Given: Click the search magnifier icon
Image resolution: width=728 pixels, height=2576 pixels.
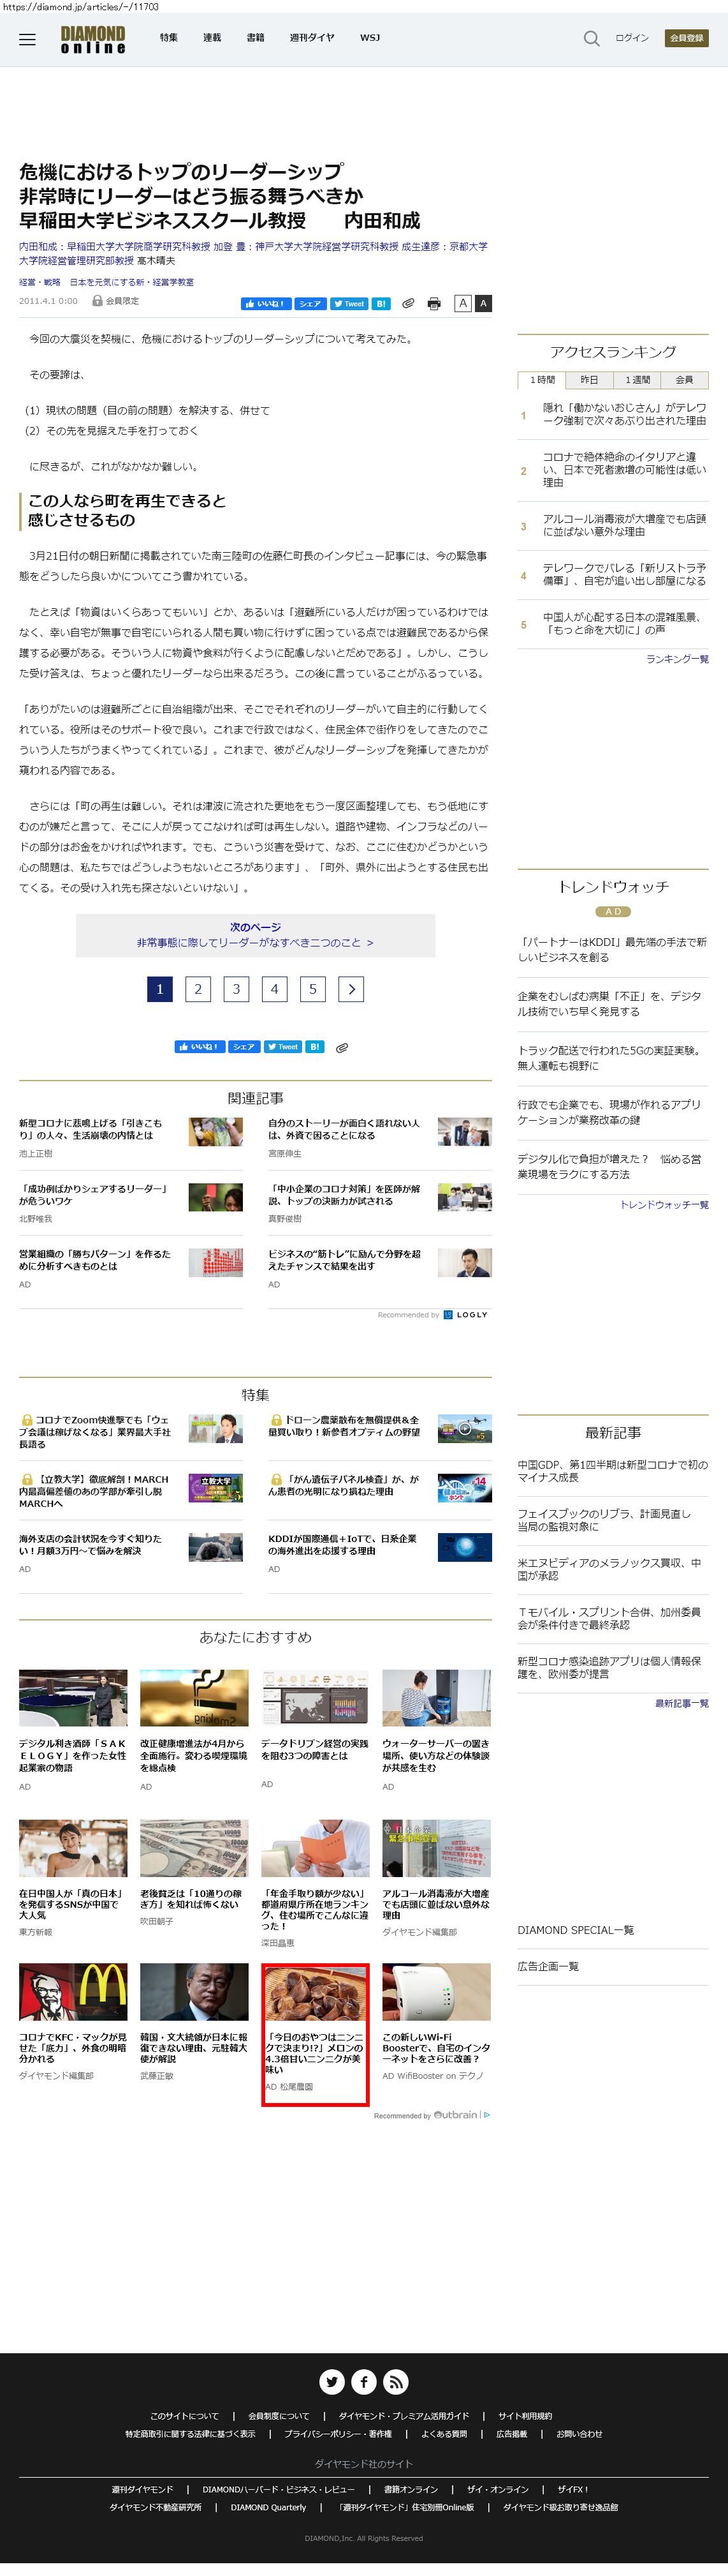Looking at the screenshot, I should coord(591,39).
